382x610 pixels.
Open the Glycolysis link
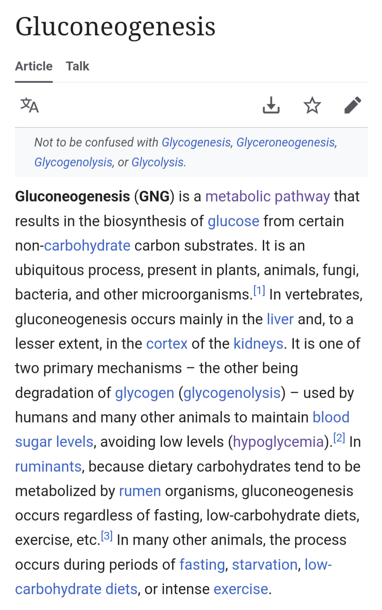click(157, 162)
